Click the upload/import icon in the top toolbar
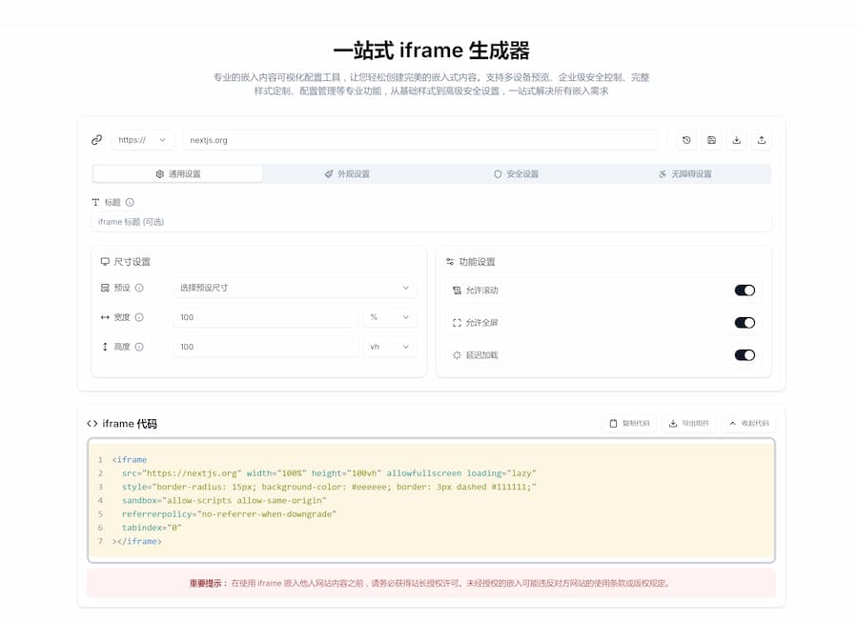The image size is (858, 621). [x=761, y=139]
